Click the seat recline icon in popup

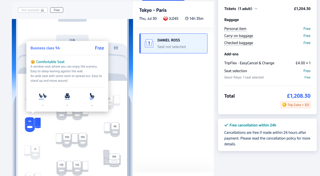pyautogui.click(x=92, y=97)
